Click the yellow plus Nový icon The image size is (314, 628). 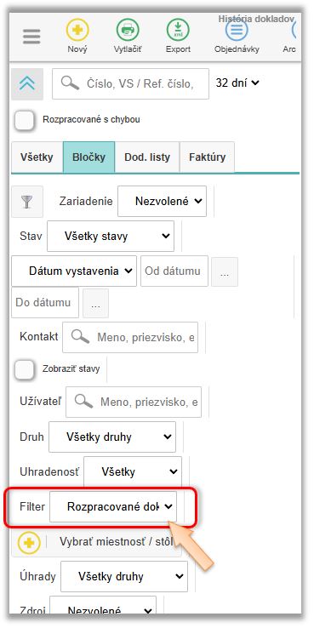[77, 31]
